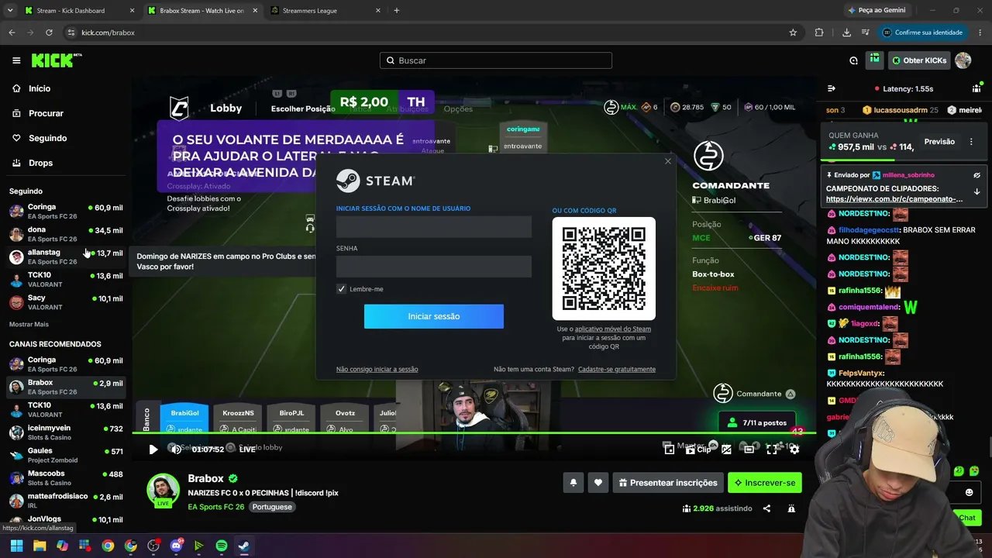992x558 pixels.
Task: Switch the player to theater mode
Action: [x=749, y=449]
